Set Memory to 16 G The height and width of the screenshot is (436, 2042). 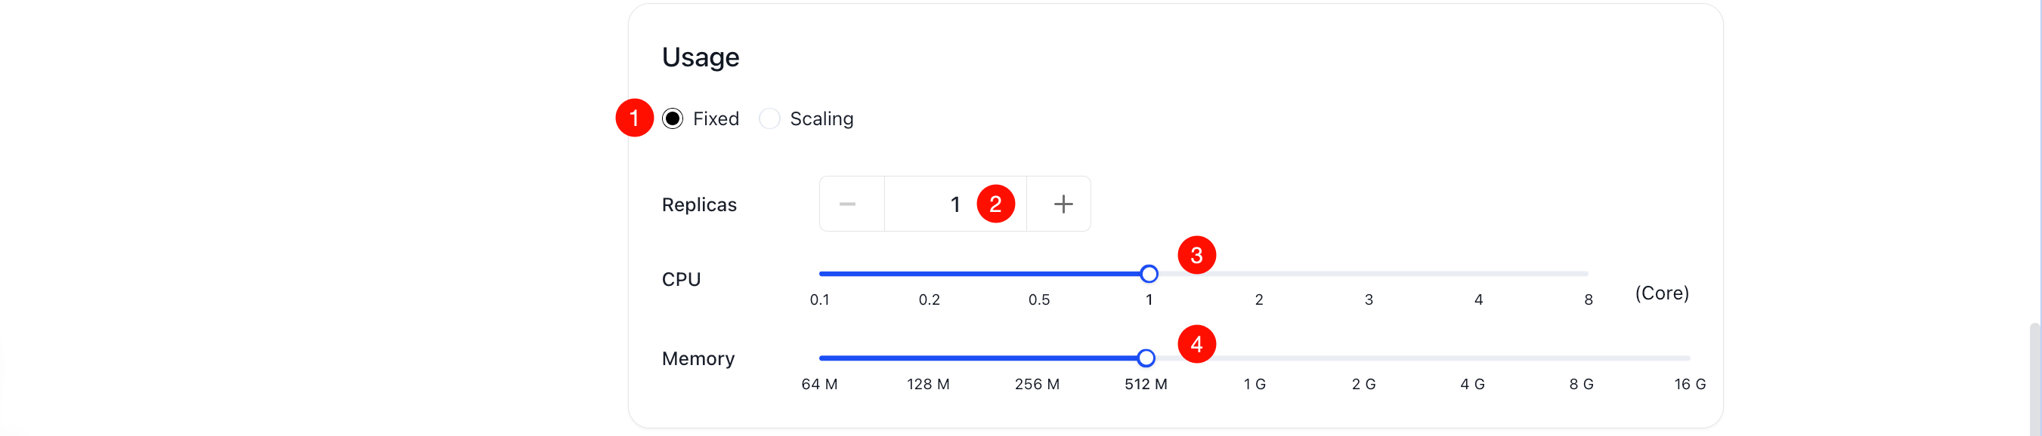click(1691, 358)
